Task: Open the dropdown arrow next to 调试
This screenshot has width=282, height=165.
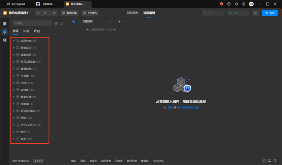Action: click(x=246, y=13)
